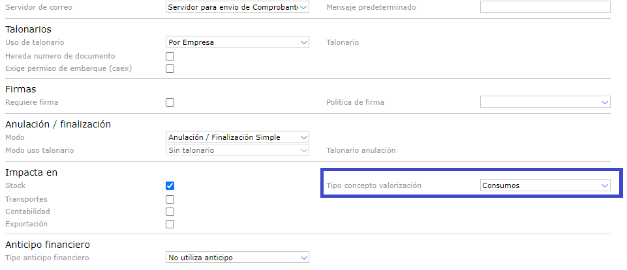Click the Anticipo financiero section heading
The height and width of the screenshot is (270, 627).
[x=47, y=245]
